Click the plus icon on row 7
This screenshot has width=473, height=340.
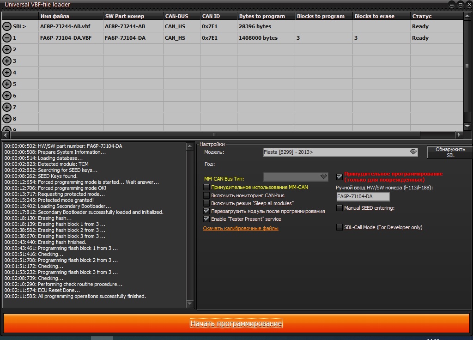click(7, 107)
